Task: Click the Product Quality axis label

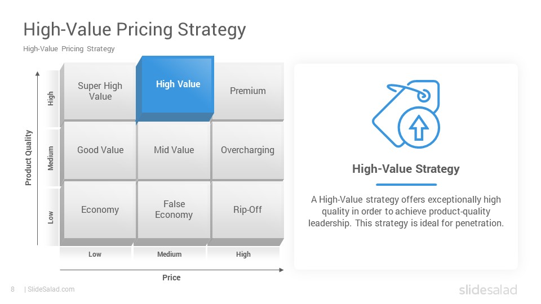Action: pyautogui.click(x=28, y=158)
